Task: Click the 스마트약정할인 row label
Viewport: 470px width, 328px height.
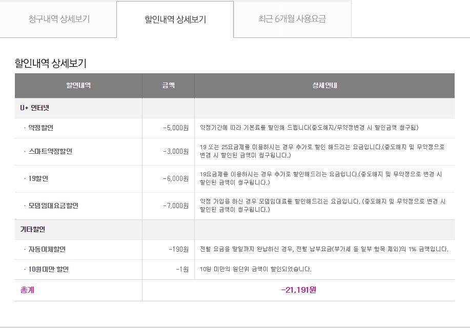Action: tap(50, 151)
